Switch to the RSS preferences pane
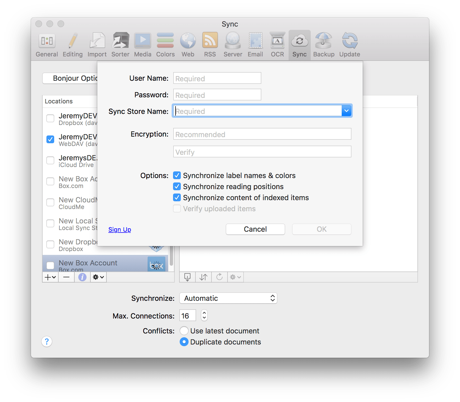The image size is (460, 402). tap(210, 45)
